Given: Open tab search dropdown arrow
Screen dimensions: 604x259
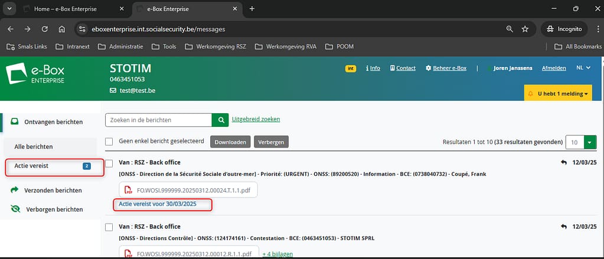Looking at the screenshot, I should (x=9, y=9).
